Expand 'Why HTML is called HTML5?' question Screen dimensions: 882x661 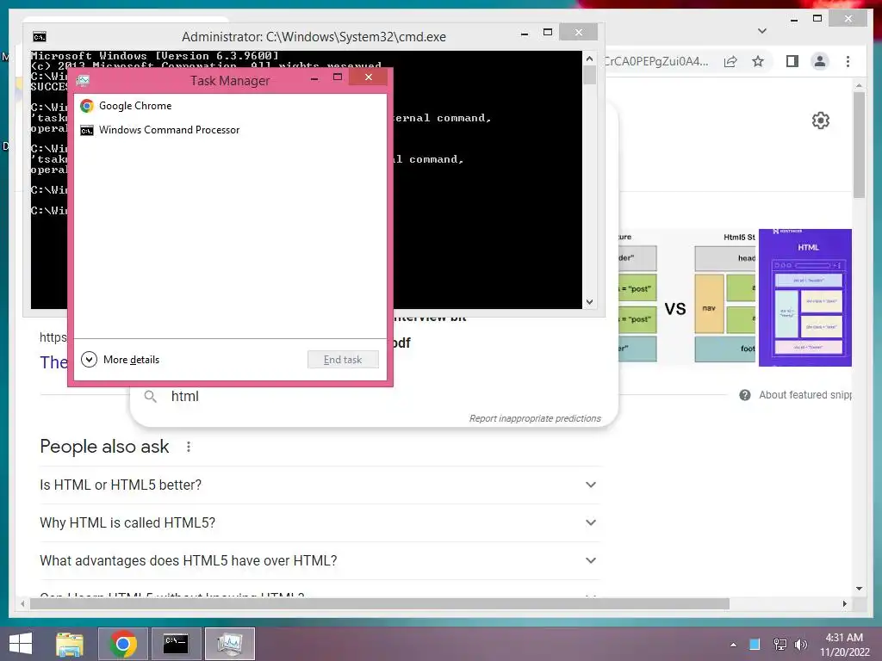pos(320,522)
